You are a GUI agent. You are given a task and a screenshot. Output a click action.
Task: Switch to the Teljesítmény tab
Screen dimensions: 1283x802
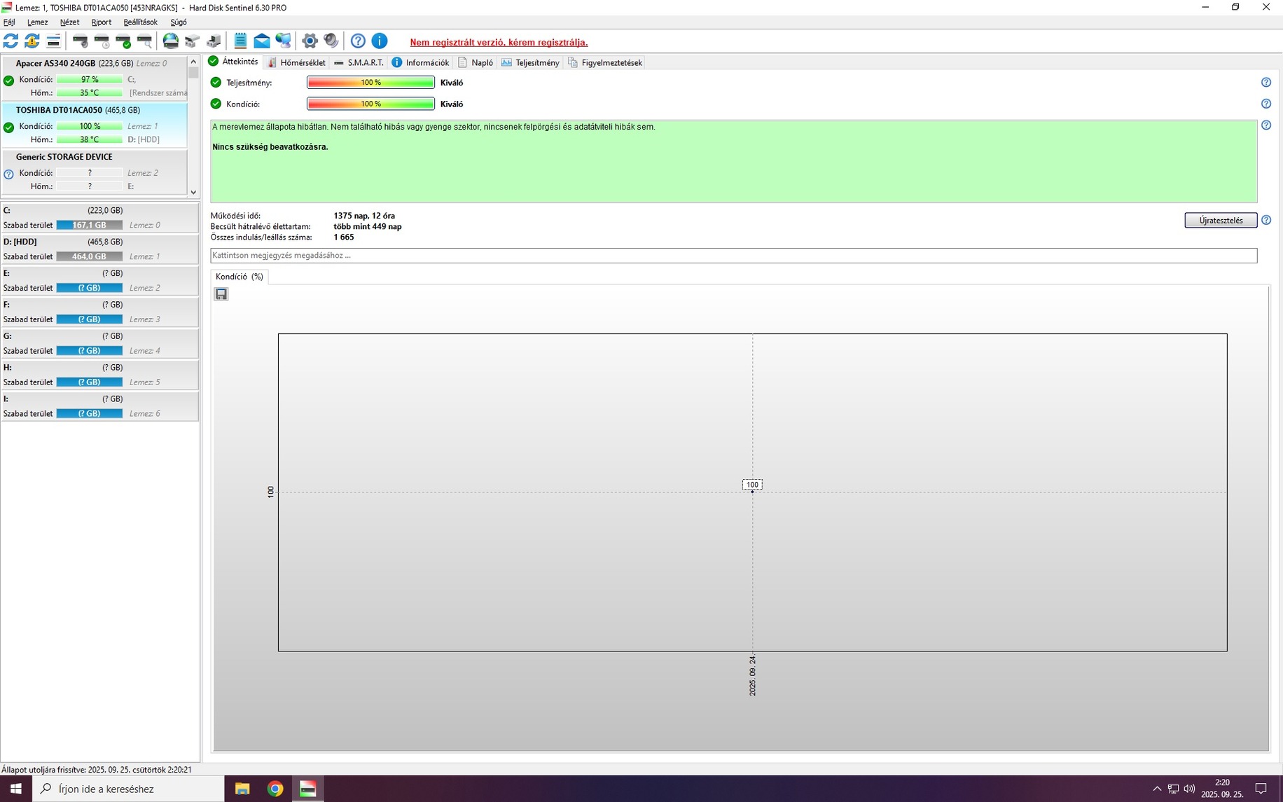click(x=530, y=62)
